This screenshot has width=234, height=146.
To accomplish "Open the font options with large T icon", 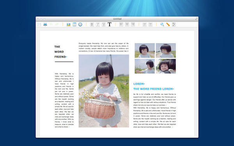I will pos(110,25).
